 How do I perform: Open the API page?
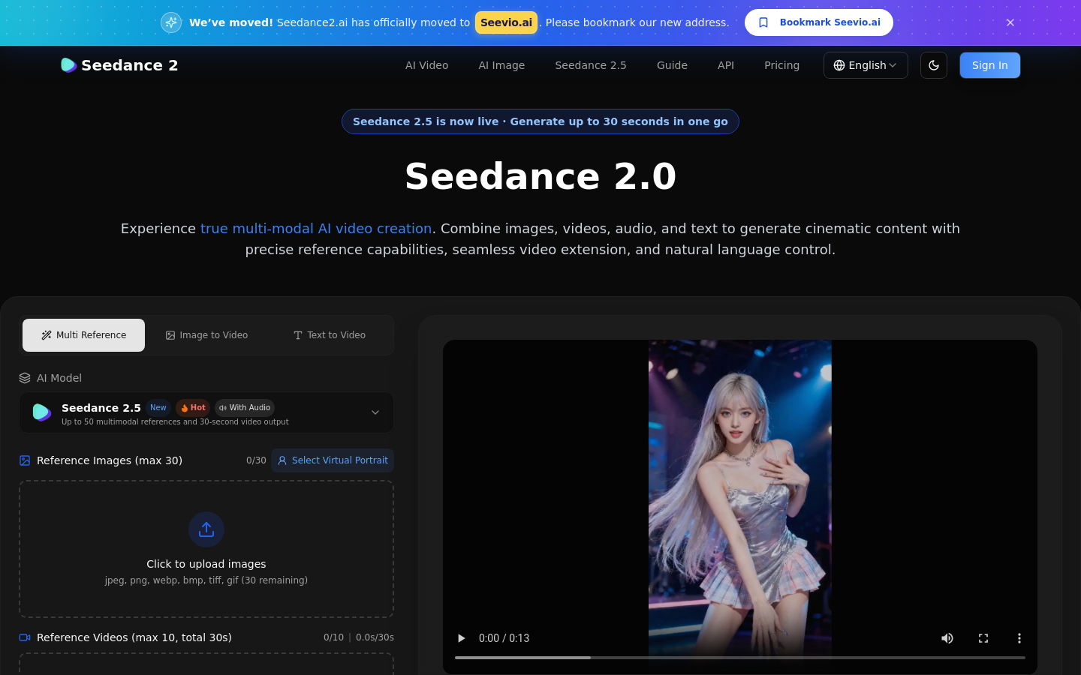[725, 65]
